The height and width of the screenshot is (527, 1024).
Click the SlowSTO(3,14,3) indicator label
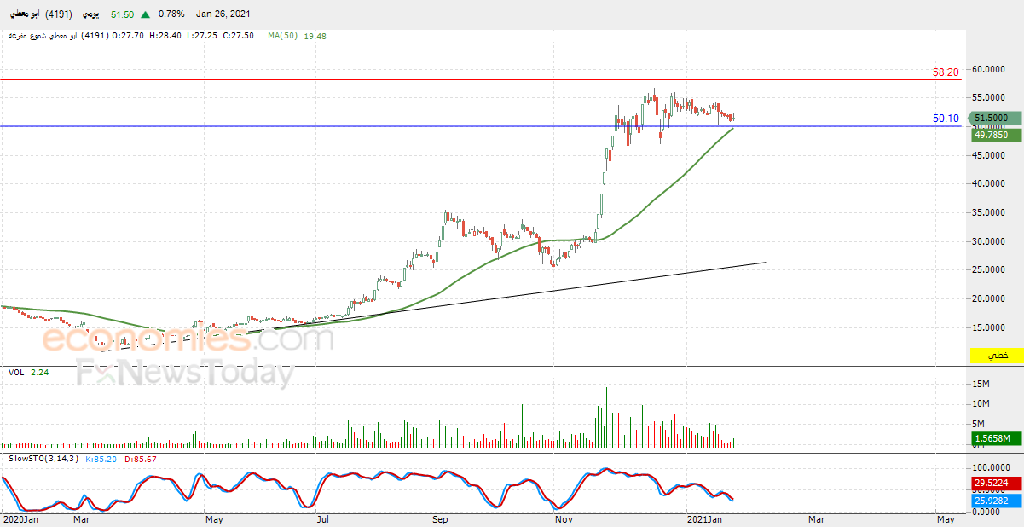point(43,459)
